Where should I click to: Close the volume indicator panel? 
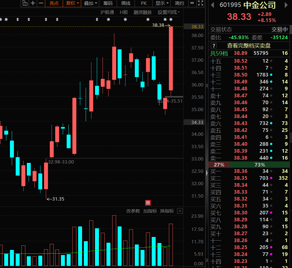[180, 211]
